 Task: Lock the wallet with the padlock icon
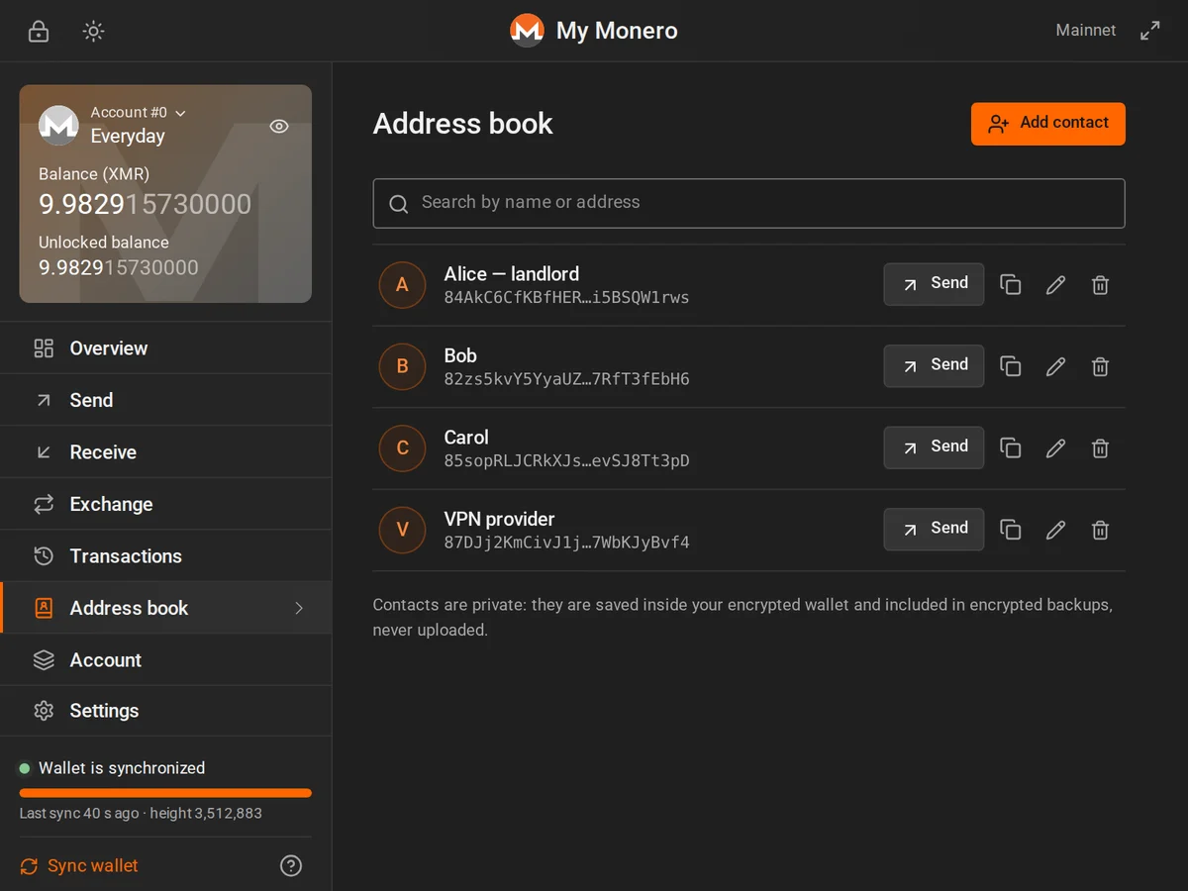tap(39, 31)
